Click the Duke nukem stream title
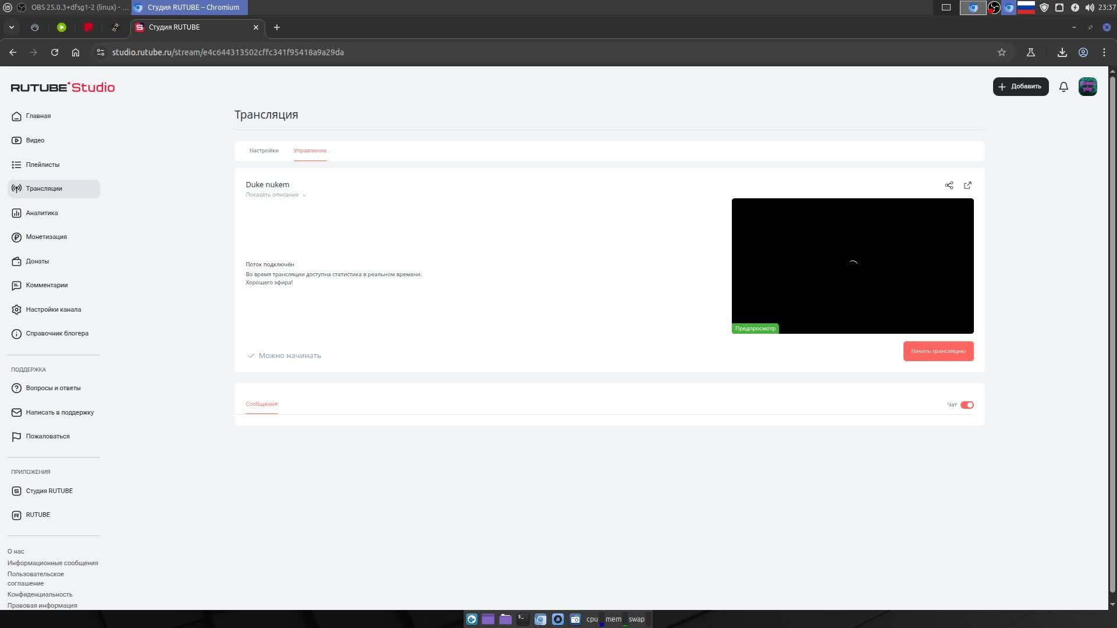1117x628 pixels. [267, 185]
